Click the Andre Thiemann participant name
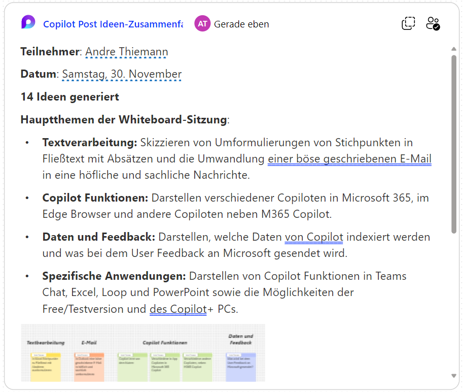This screenshot has width=464, height=392. click(x=126, y=52)
